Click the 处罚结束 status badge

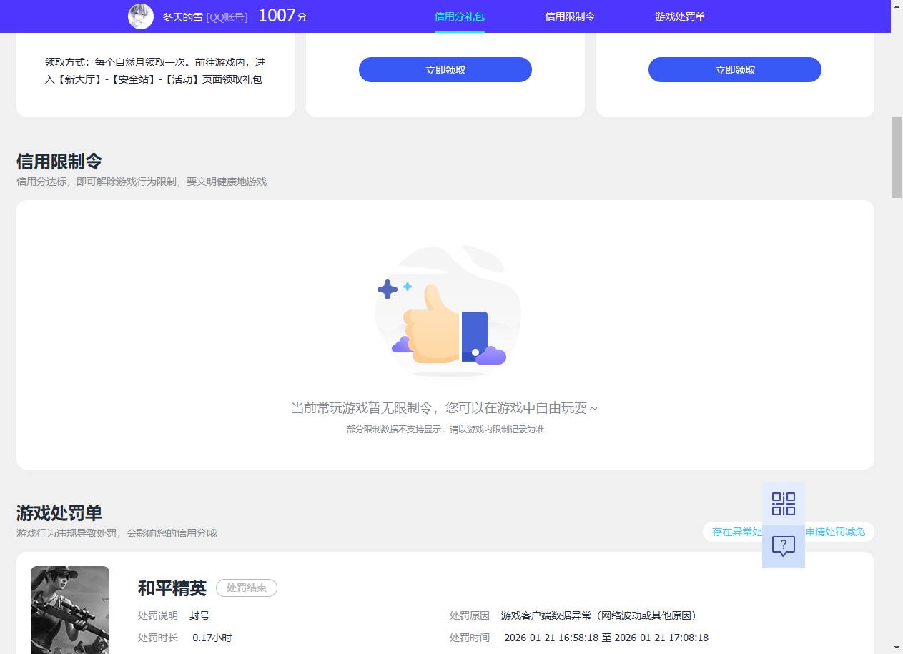point(247,588)
